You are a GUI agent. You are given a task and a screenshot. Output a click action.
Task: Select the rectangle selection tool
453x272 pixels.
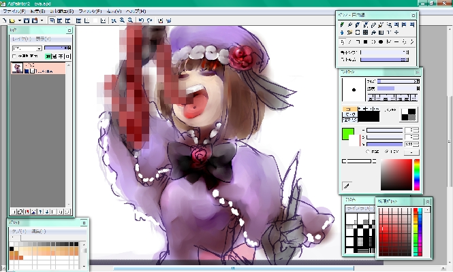(x=358, y=33)
